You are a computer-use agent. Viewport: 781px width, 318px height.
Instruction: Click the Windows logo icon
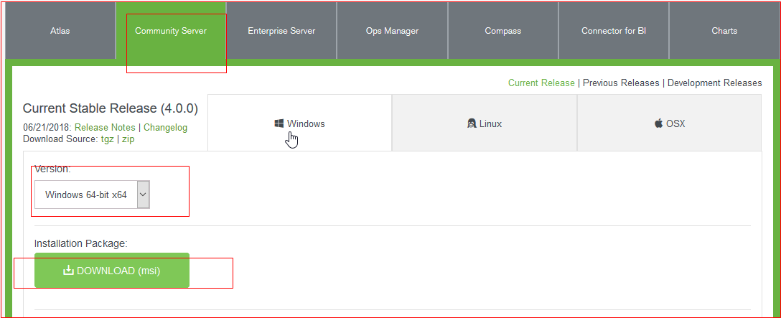click(x=279, y=123)
